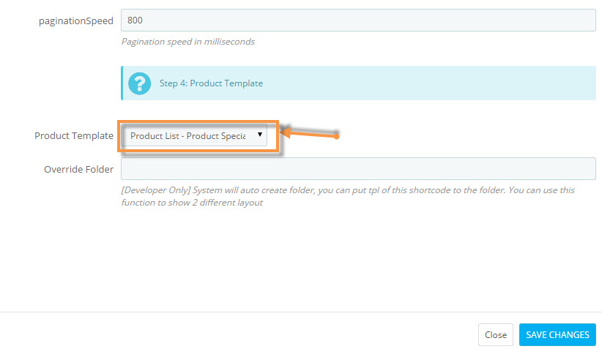Click the orange arrow annotation

click(310, 133)
